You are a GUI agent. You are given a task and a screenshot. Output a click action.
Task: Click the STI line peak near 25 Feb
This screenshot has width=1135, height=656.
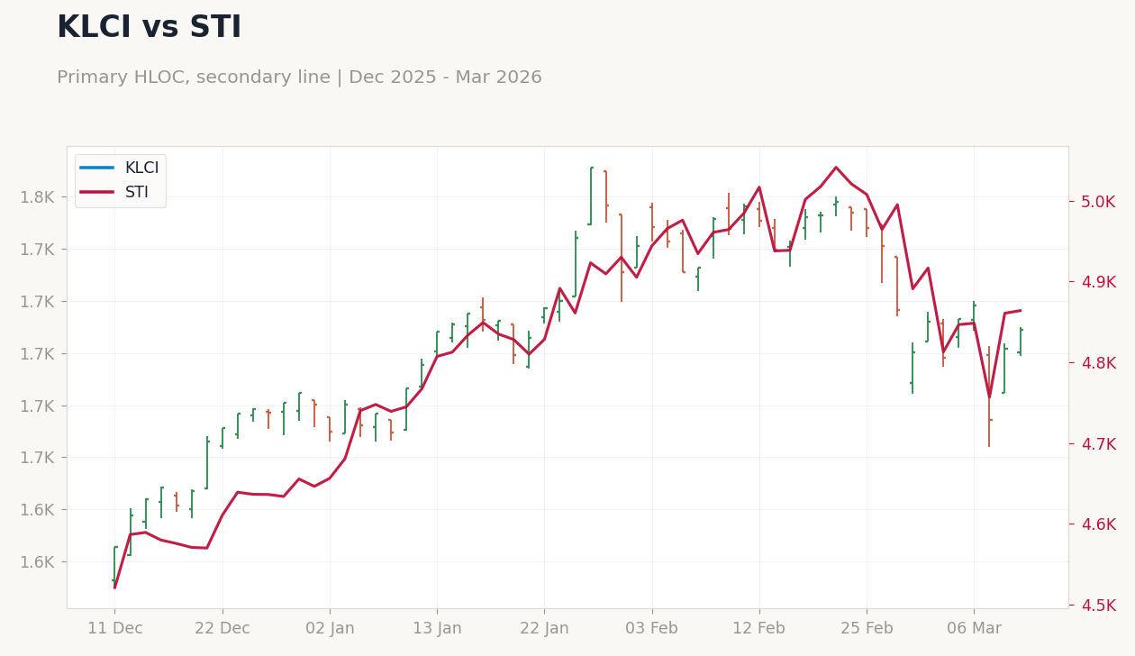click(x=836, y=167)
